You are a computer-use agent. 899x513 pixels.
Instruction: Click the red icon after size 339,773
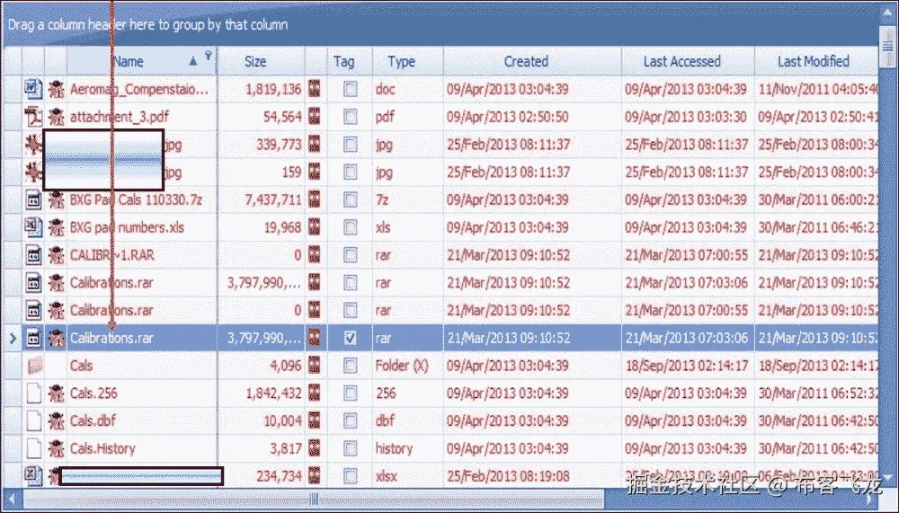[x=314, y=144]
